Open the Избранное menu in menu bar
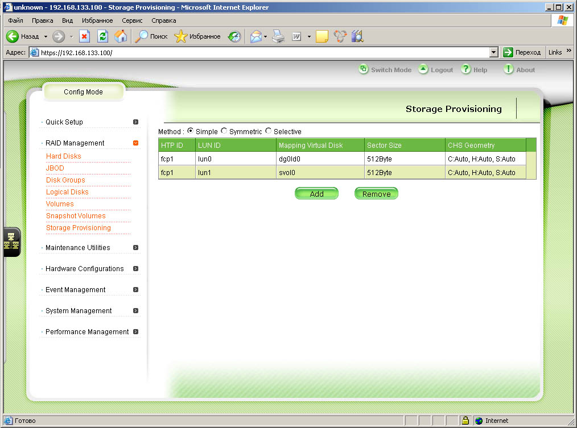This screenshot has height=428, width=577. [97, 20]
